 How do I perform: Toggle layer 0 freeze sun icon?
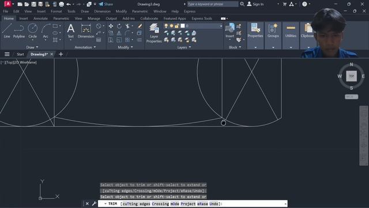point(172,25)
